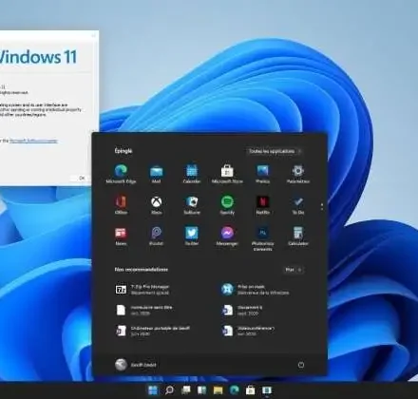This screenshot has width=418, height=399.
Task: Select the running About Windows taskbar icon
Action: [x=267, y=390]
